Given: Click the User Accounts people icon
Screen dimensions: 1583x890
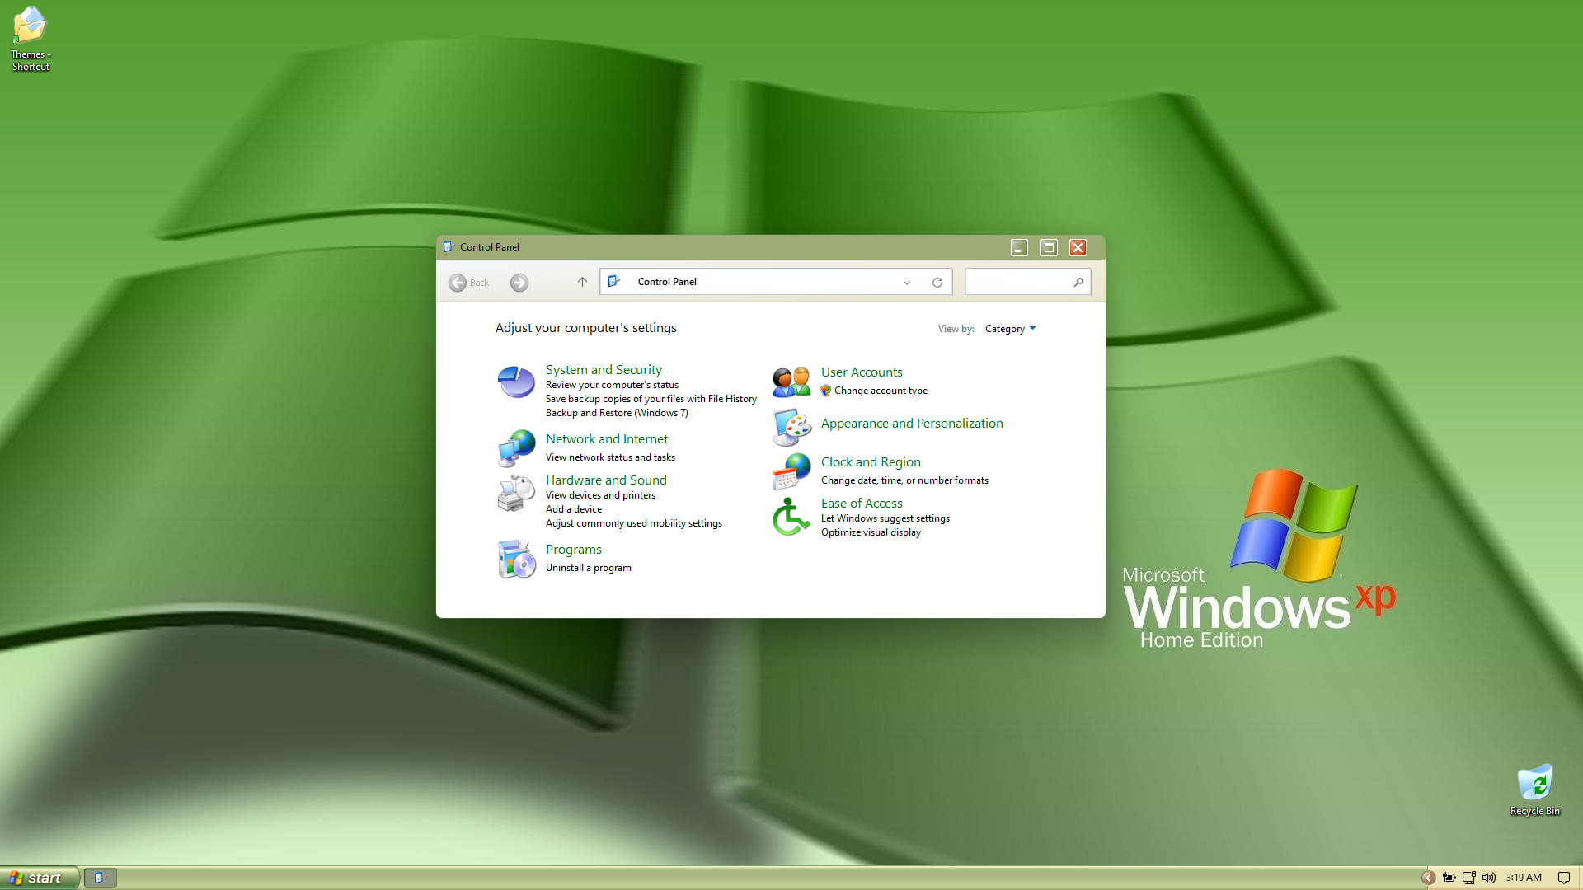Looking at the screenshot, I should tap(791, 382).
